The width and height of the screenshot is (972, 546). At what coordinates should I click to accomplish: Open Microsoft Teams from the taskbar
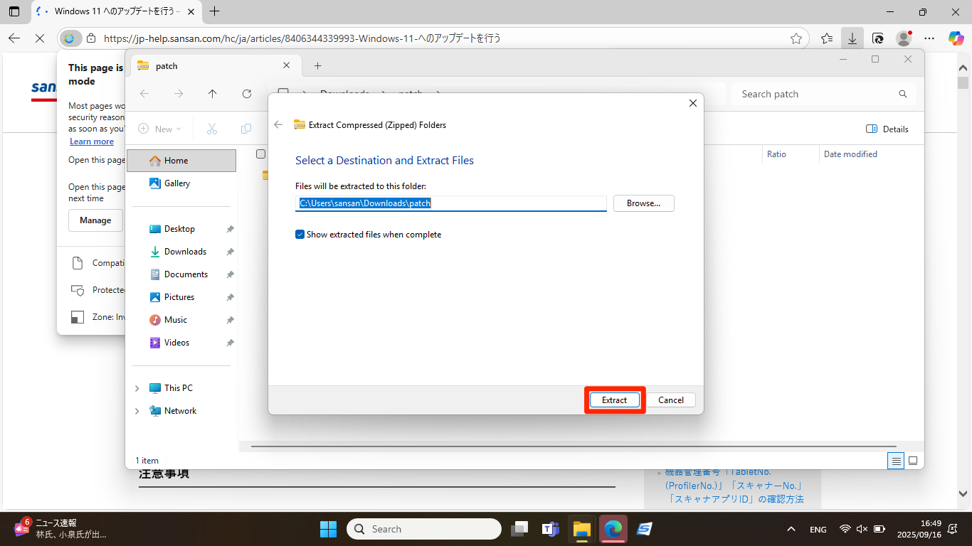click(x=550, y=529)
